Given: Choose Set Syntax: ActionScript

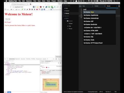Looking at the screenshot, I should [99, 18].
